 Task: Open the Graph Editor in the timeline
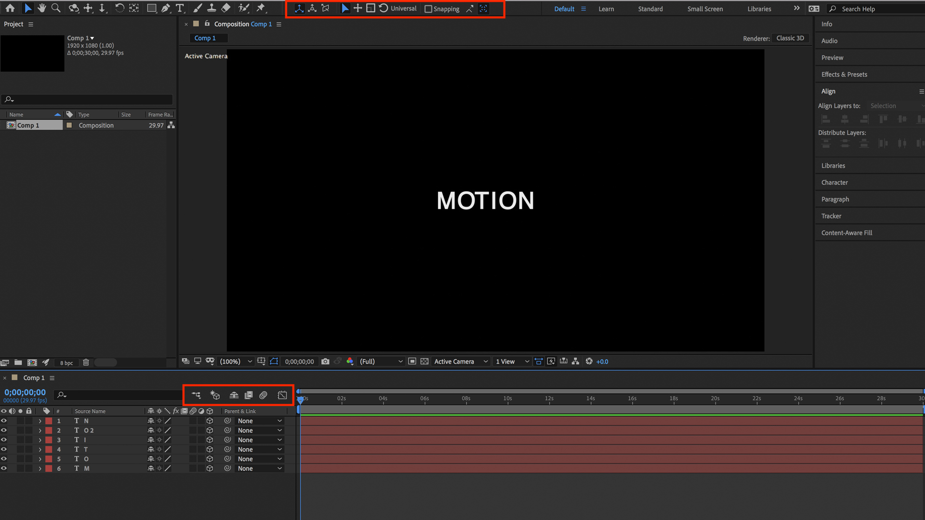282,395
